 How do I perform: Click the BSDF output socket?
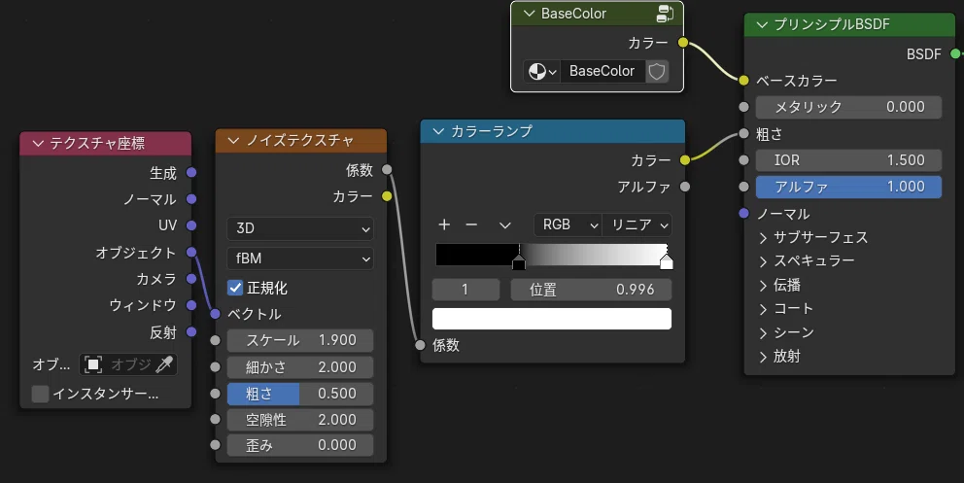tap(955, 54)
